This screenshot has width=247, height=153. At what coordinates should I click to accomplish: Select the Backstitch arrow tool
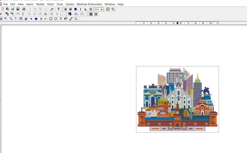pos(21,19)
